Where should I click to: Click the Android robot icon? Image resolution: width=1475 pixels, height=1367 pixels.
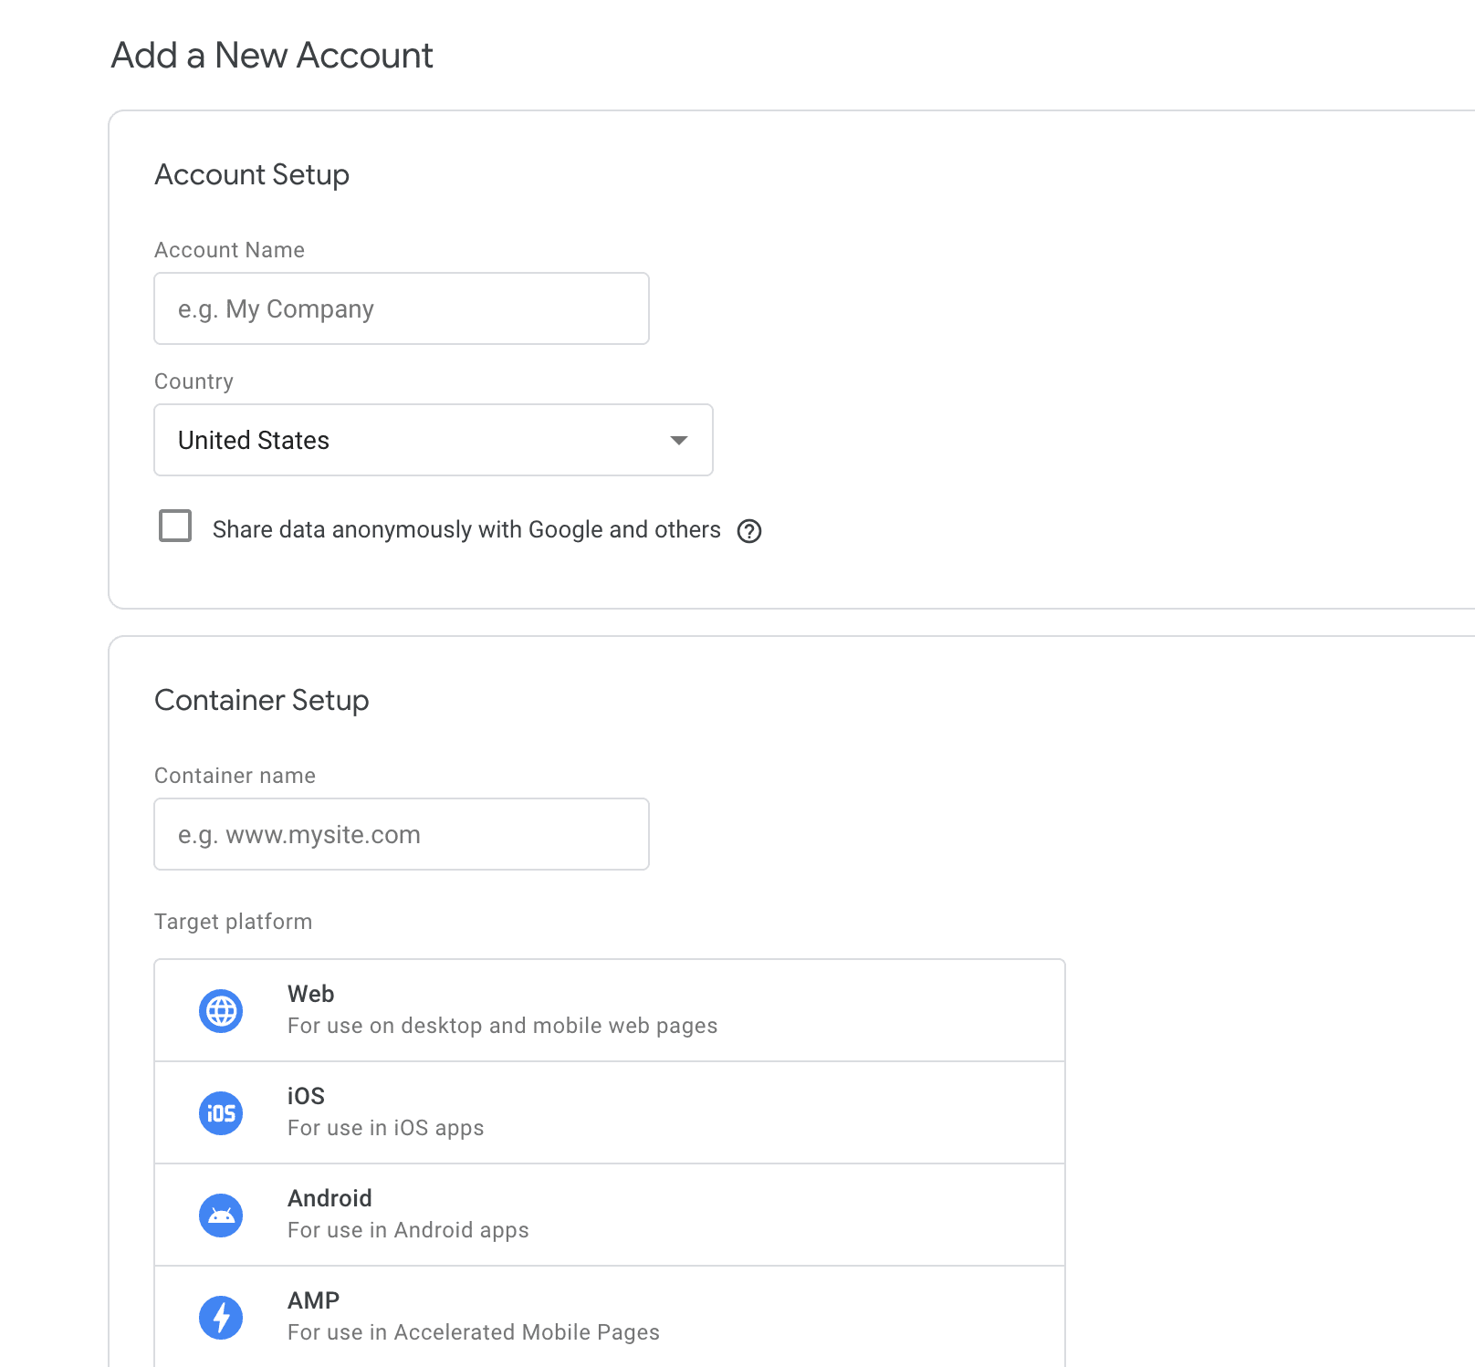pos(220,1215)
